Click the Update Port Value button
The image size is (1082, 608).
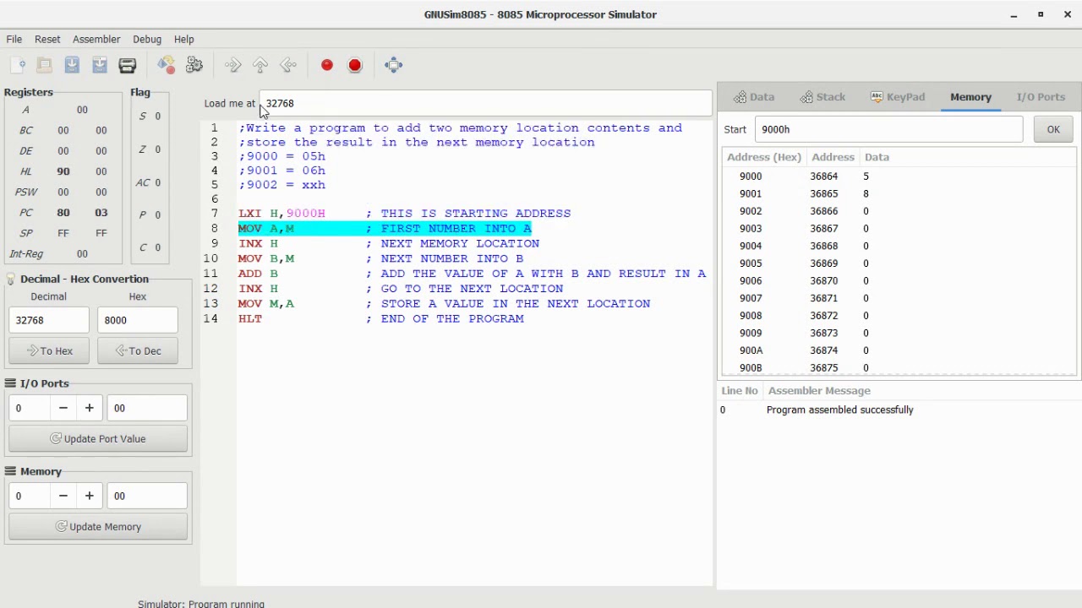pyautogui.click(x=98, y=438)
